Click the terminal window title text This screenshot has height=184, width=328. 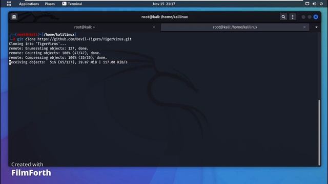point(165,17)
